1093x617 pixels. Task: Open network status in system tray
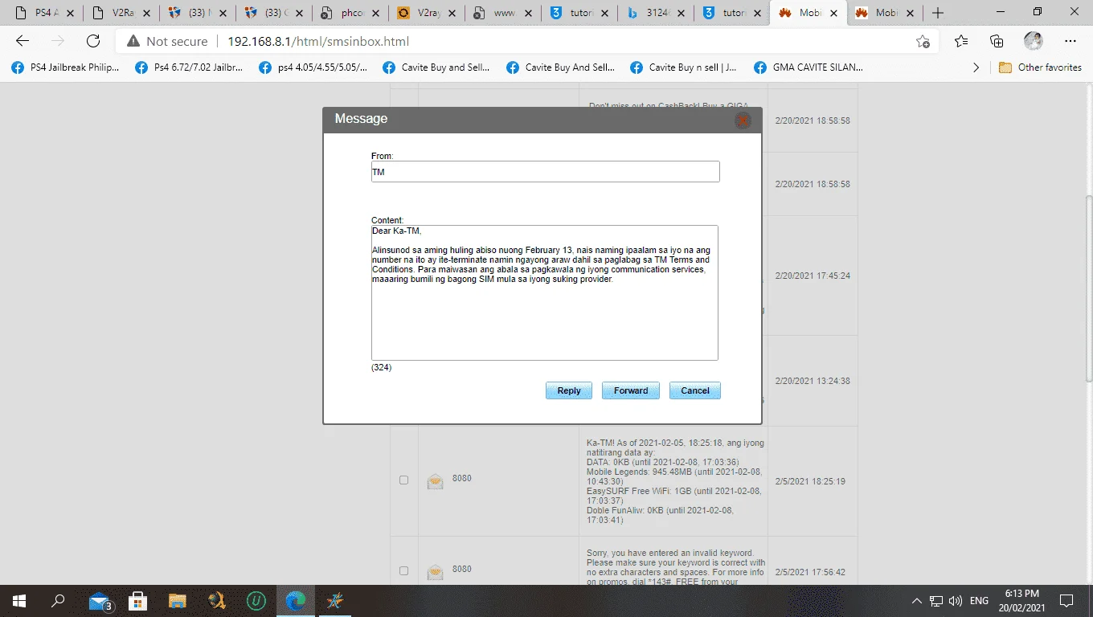(x=936, y=601)
